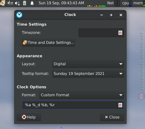Close the Clock dialog with Close button

pyautogui.click(x=112, y=117)
